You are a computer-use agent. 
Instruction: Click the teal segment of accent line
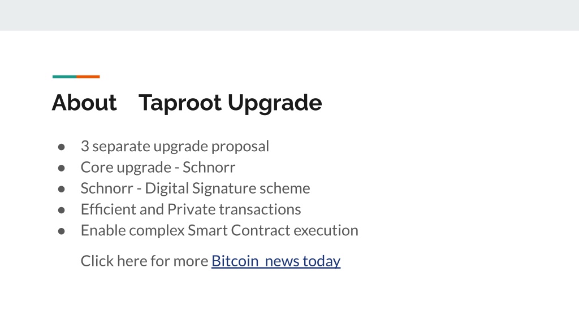64,77
